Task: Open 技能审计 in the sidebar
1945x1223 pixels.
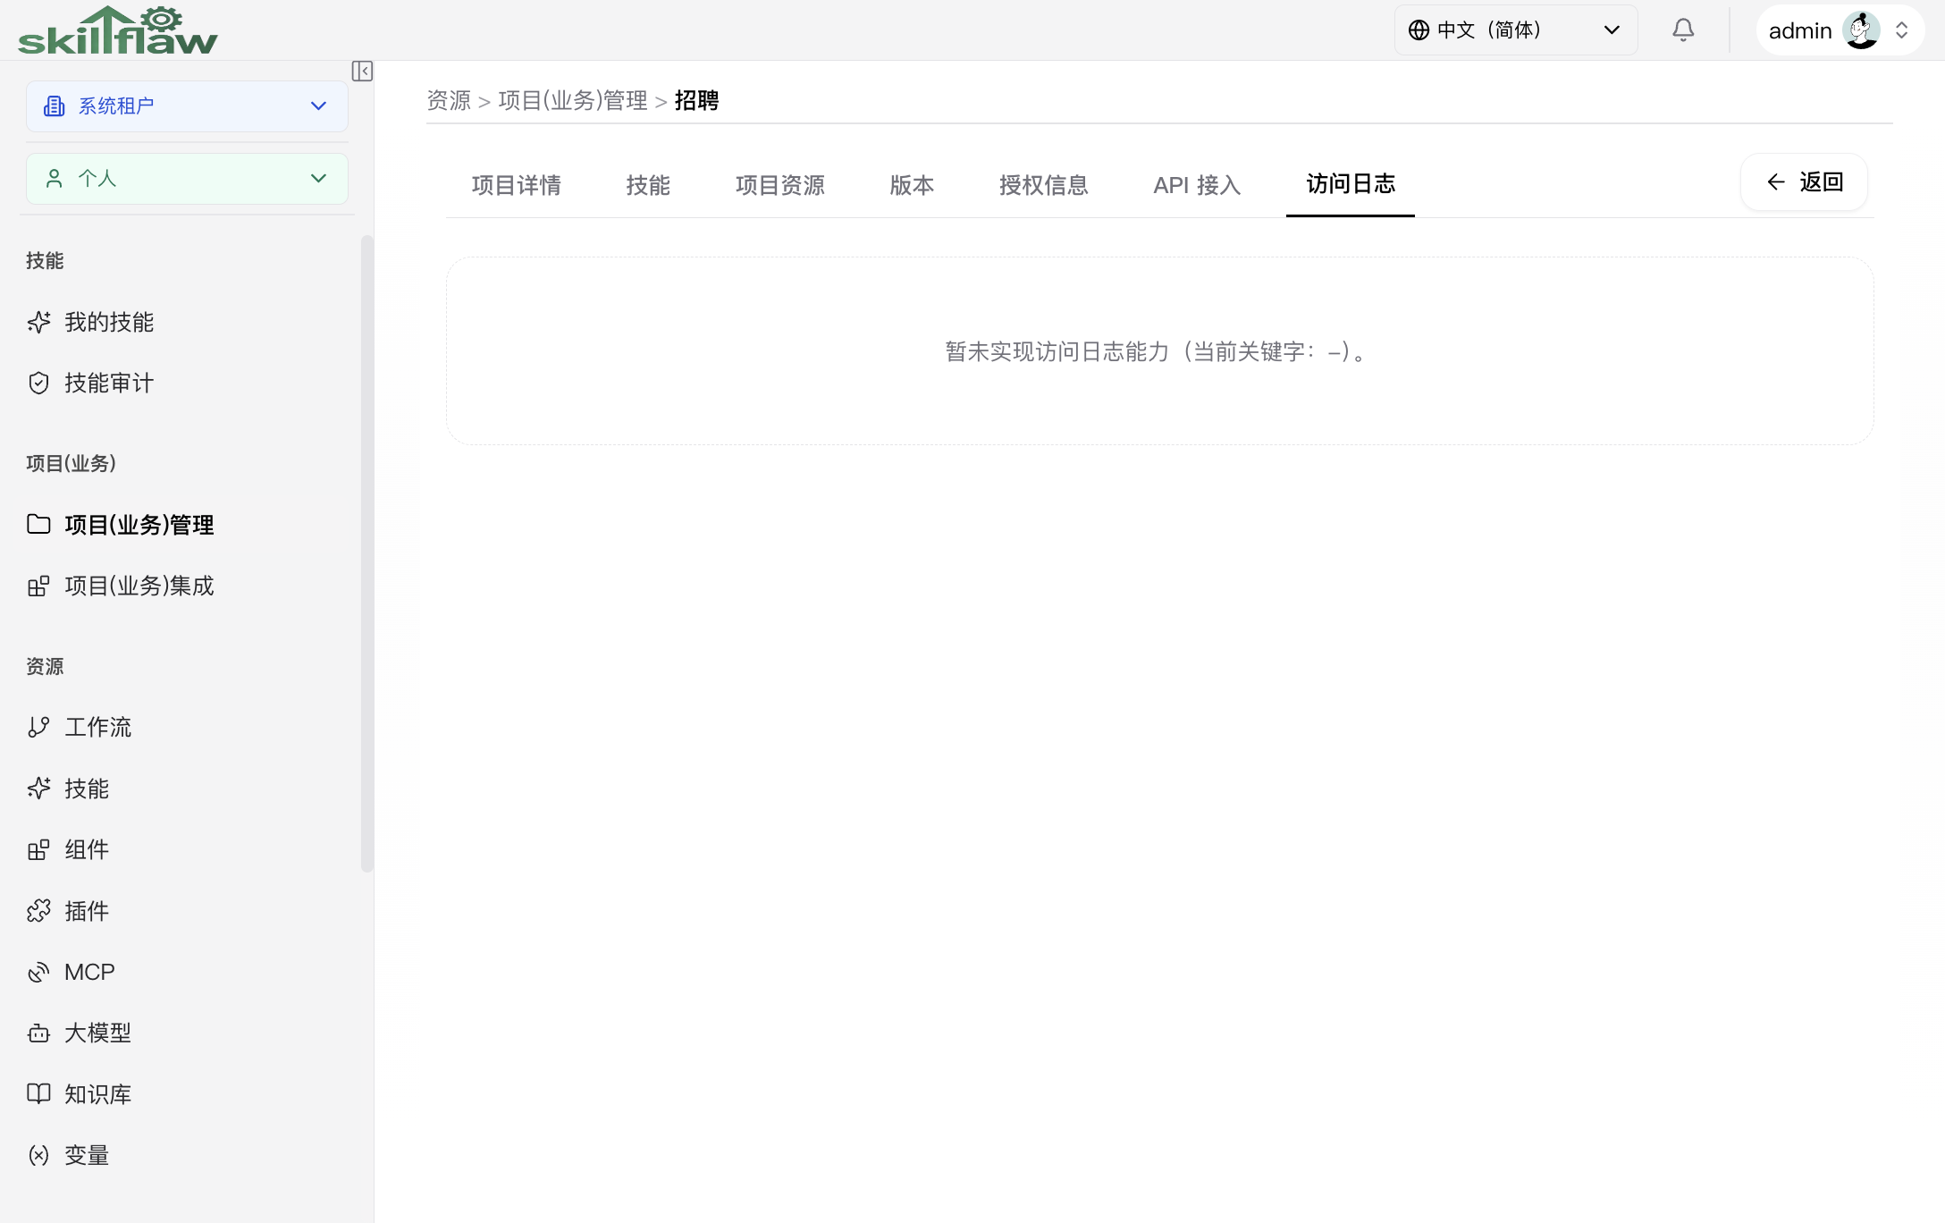Action: pyautogui.click(x=187, y=383)
